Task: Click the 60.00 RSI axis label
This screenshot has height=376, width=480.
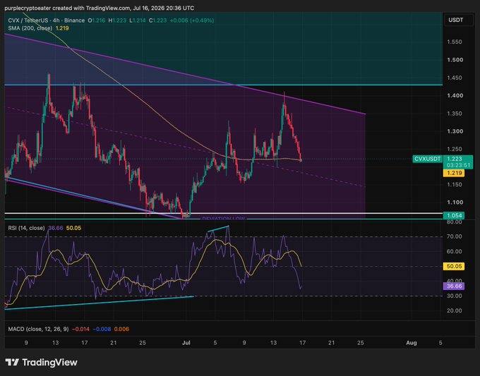Action: point(455,251)
